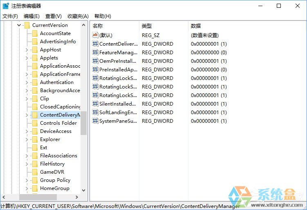This screenshot has height=210, width=307.
Task: Expand the Explorer key arrow
Action: pos(27,139)
